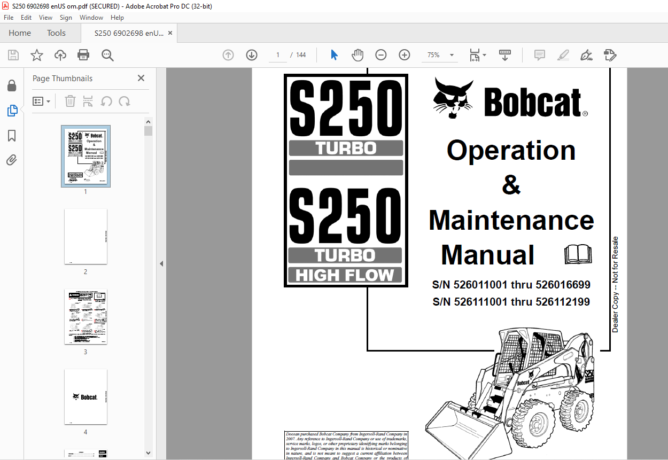Toggle the Page Thumbnails sidebar icon
Image resolution: width=668 pixels, height=460 pixels.
click(12, 111)
